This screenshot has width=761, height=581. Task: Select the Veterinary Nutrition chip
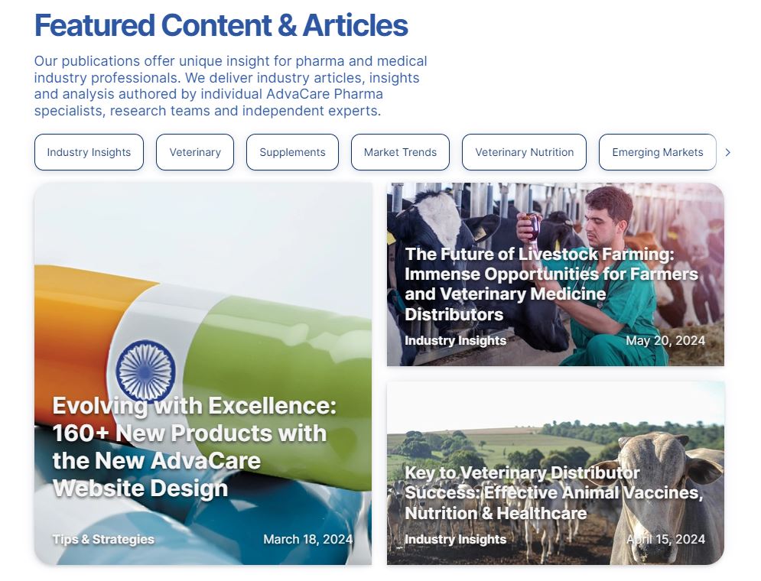524,152
